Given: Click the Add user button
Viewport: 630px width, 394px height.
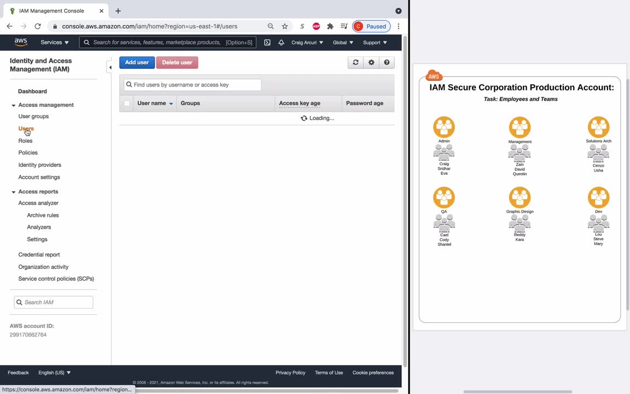Looking at the screenshot, I should coord(137,62).
